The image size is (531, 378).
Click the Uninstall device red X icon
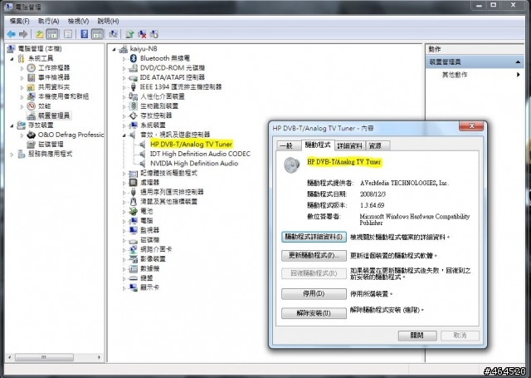point(142,34)
